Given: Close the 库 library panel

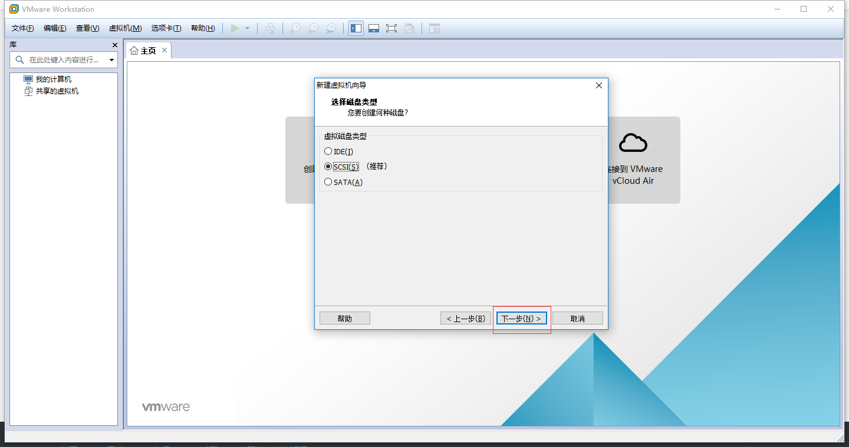Looking at the screenshot, I should click(115, 45).
